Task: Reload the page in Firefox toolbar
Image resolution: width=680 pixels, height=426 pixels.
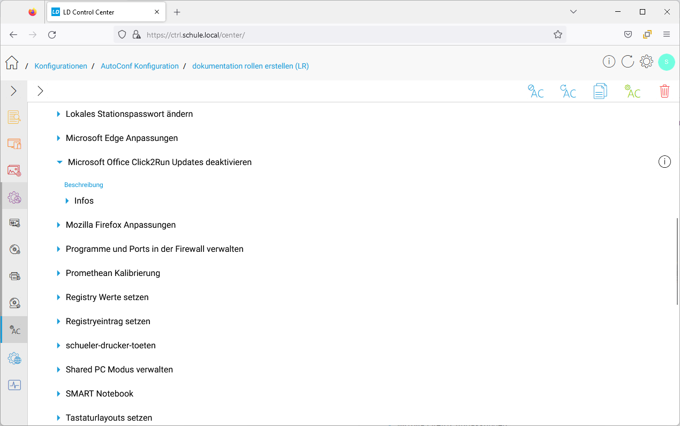Action: coord(52,34)
